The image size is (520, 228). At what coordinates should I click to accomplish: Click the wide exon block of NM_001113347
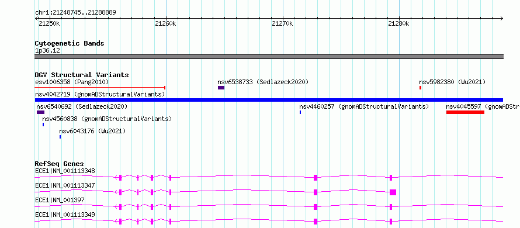[393, 192]
